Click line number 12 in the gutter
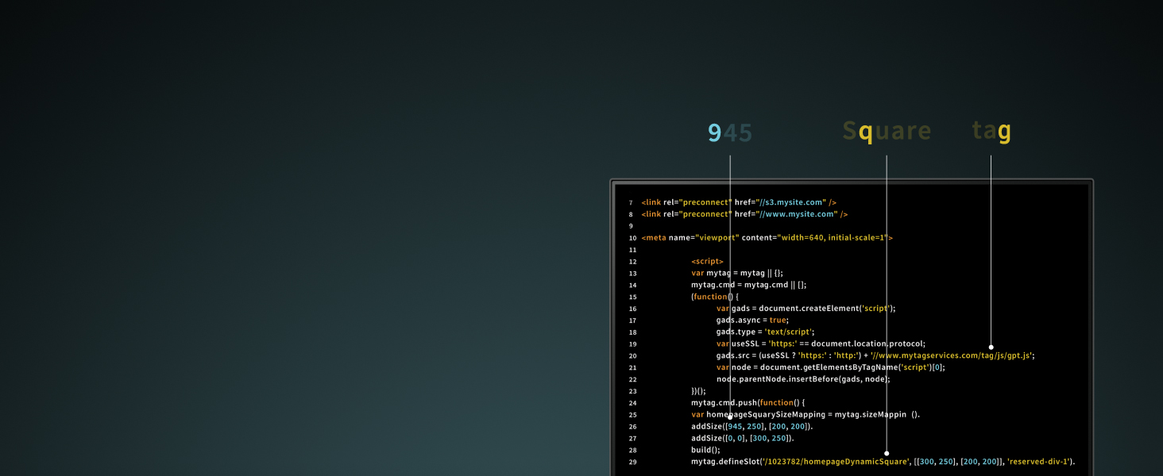The height and width of the screenshot is (476, 1163). tap(632, 262)
